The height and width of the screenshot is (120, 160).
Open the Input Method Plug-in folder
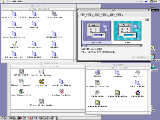pos(61,82)
